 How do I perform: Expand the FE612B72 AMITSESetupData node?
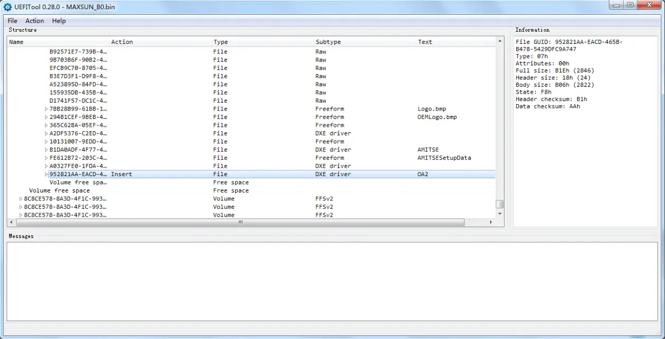(46, 158)
